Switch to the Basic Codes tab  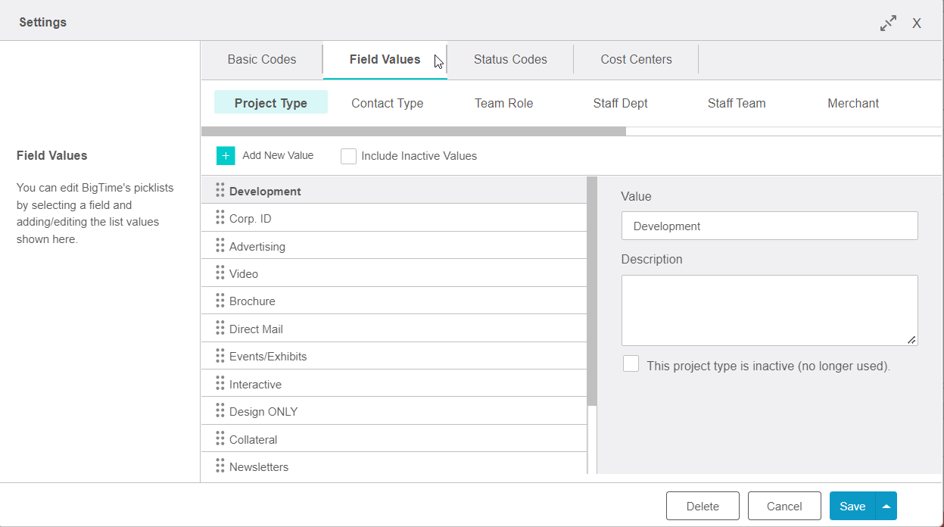coord(262,59)
